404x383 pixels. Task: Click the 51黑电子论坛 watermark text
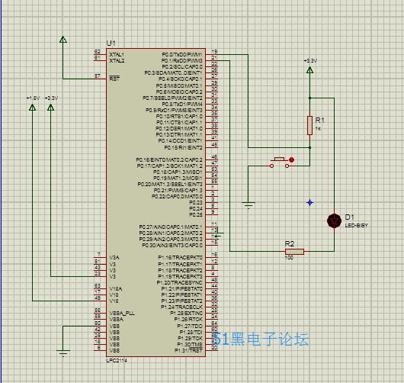pos(261,339)
